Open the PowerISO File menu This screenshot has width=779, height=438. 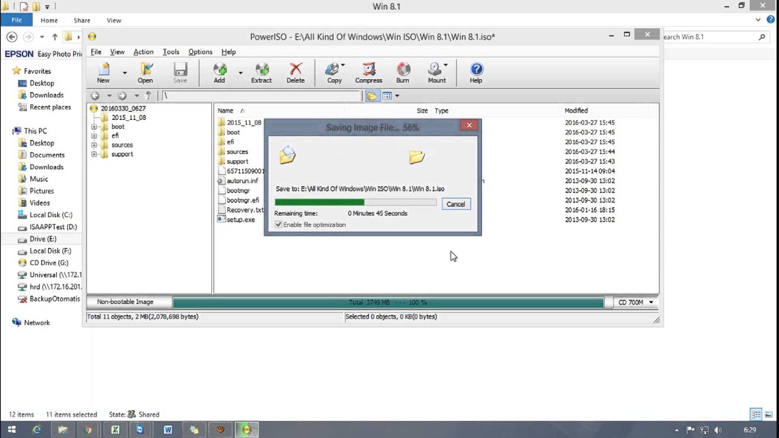[x=96, y=52]
